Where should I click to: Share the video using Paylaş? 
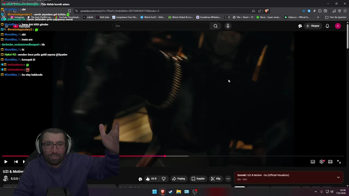click(x=179, y=179)
